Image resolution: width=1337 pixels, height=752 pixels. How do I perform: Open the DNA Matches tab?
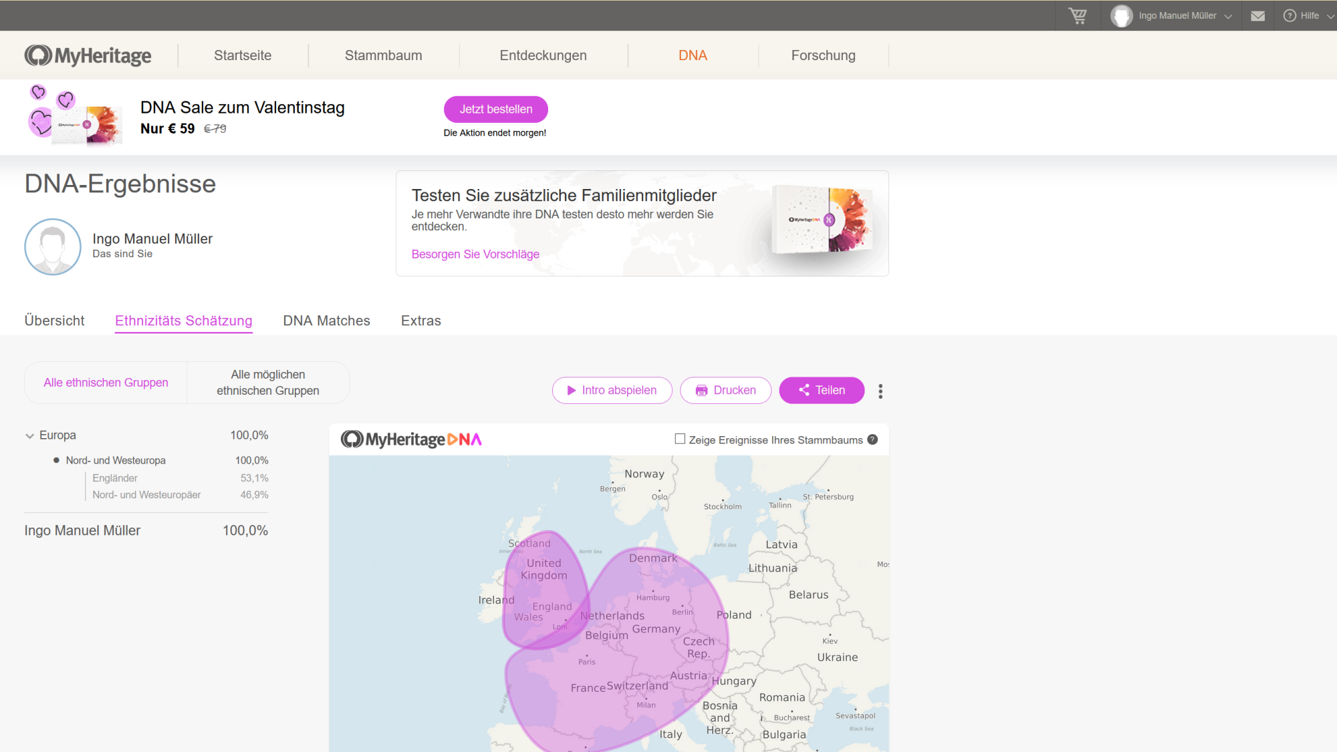(x=326, y=321)
